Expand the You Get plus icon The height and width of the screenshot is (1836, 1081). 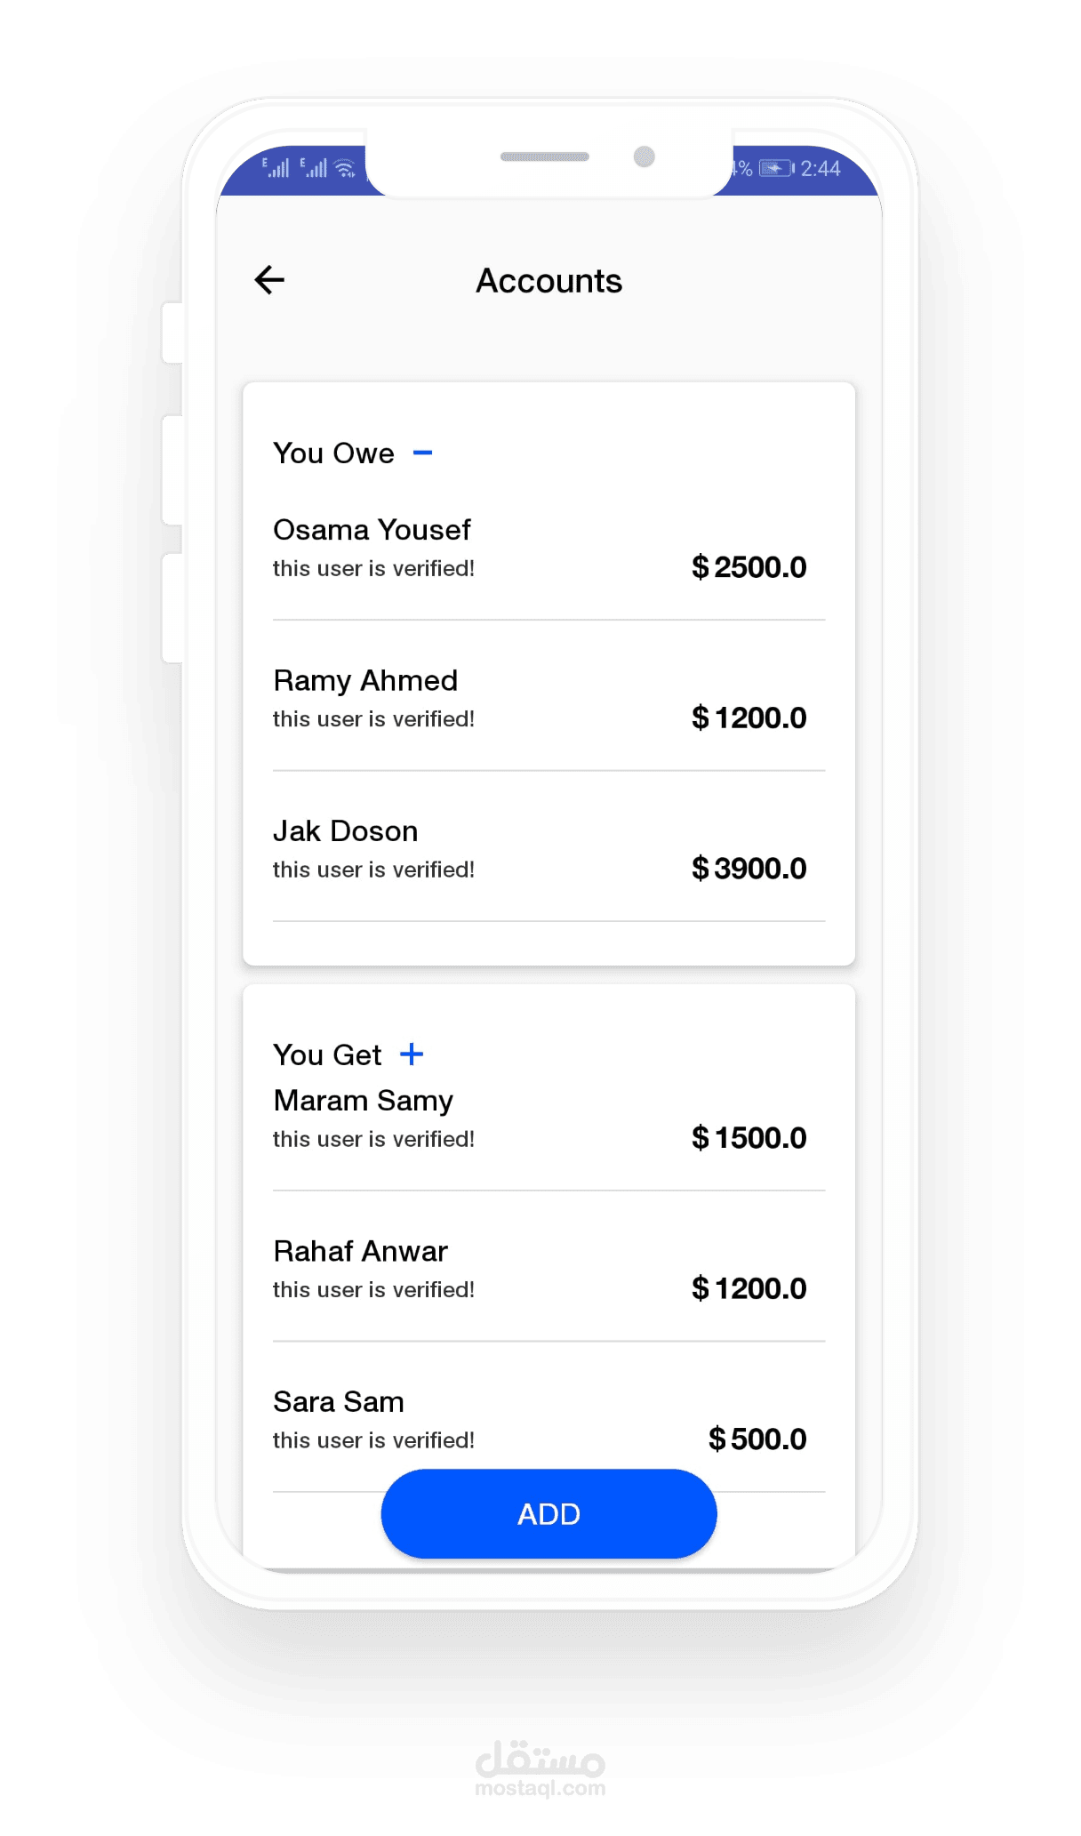coord(412,1054)
